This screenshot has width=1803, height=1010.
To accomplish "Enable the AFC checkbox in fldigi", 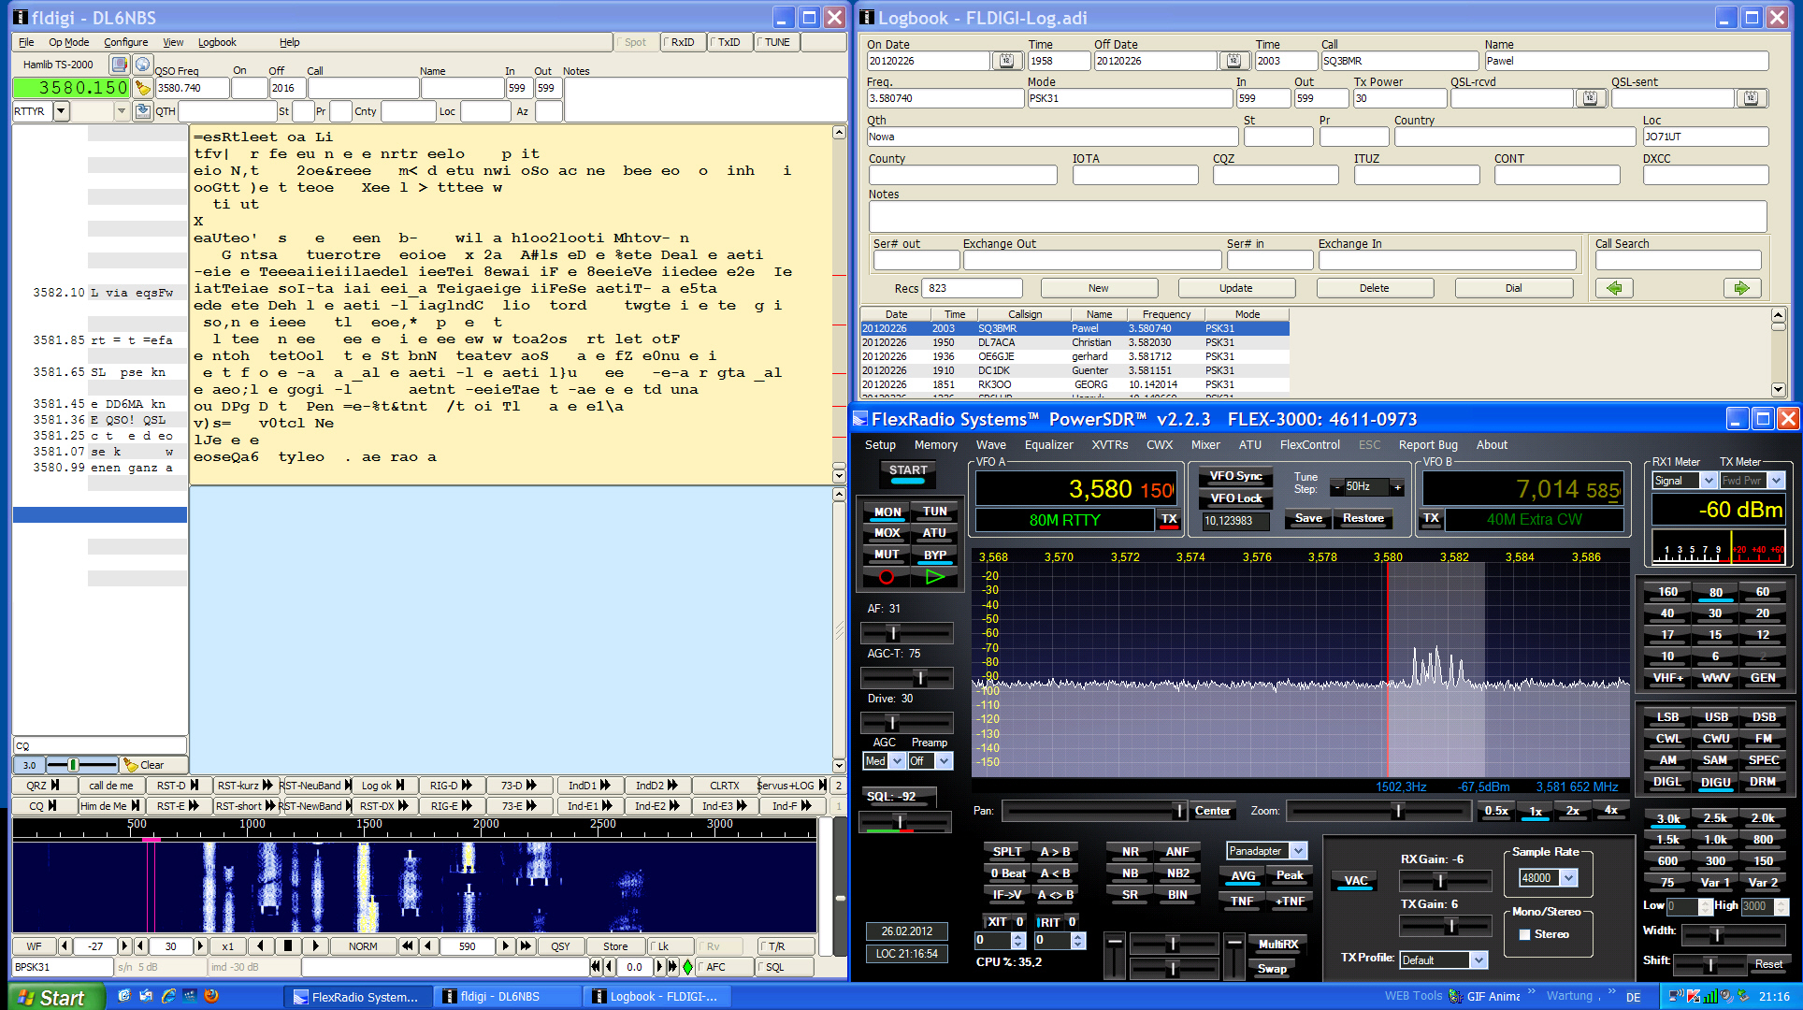I will [700, 968].
